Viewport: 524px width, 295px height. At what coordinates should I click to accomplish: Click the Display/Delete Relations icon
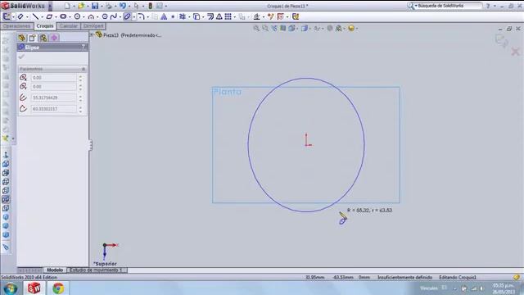click(x=256, y=16)
